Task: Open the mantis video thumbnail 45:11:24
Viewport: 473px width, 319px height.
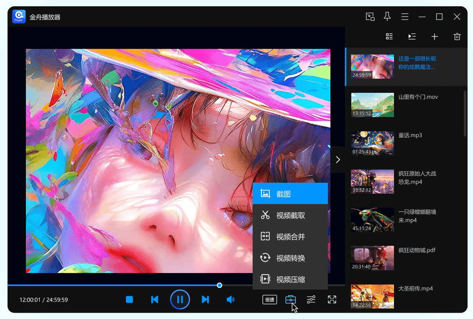Action: tap(372, 219)
